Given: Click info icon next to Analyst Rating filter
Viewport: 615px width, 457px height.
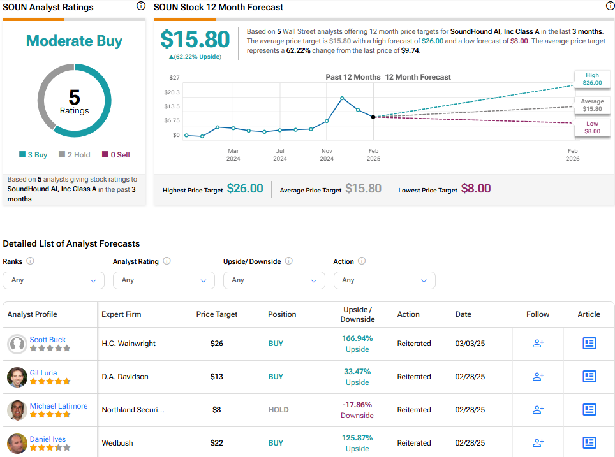Looking at the screenshot, I should coord(167,261).
